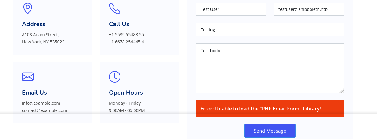Click the location pin icon
This screenshot has height=139, width=377.
[28, 8]
